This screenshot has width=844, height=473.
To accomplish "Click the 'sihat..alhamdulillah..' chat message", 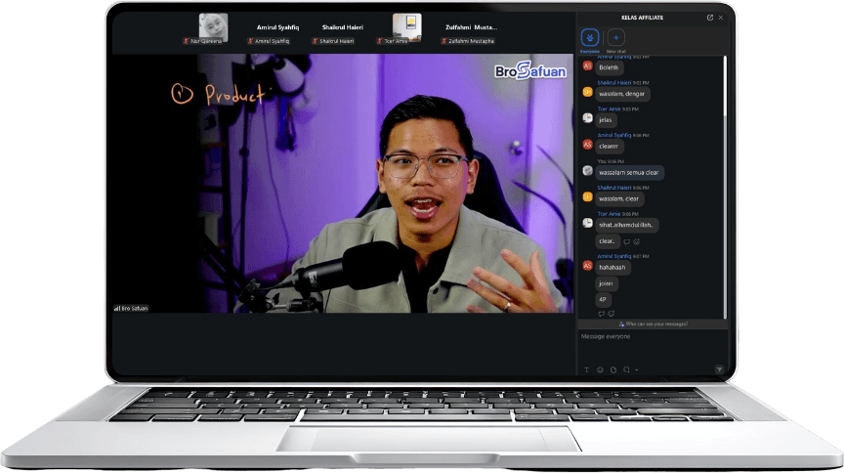I will tap(626, 225).
